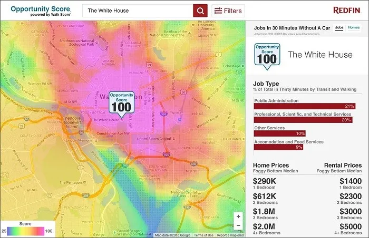Click the $290K 1 Bedroom home price
This screenshot has height=238, width=369.
tap(265, 183)
